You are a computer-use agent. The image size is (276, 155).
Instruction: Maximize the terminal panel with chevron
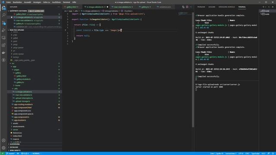click(269, 7)
